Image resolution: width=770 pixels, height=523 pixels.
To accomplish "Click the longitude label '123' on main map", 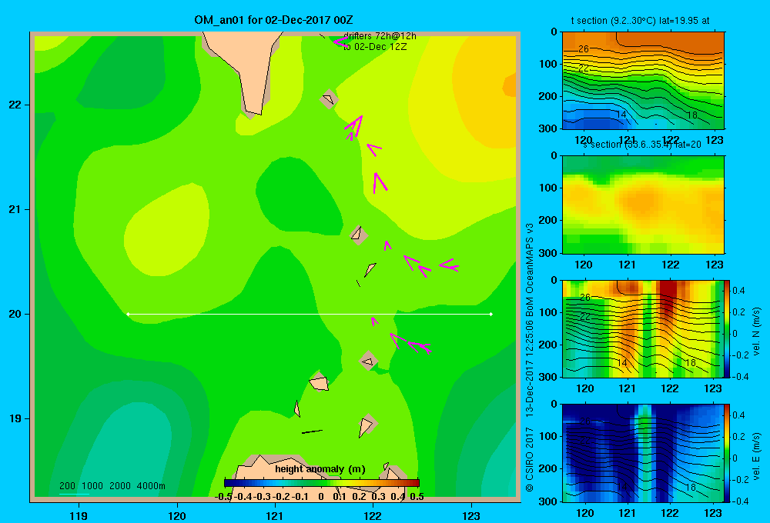I will tap(471, 515).
